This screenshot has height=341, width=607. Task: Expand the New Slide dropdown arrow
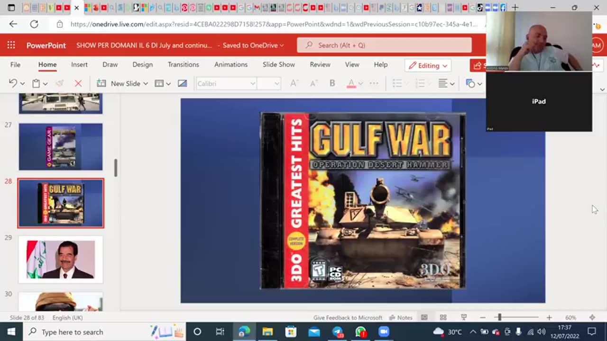[x=145, y=83]
